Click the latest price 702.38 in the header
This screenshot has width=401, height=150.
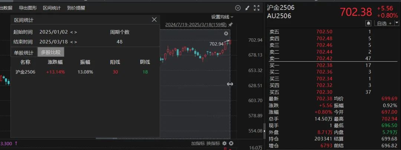(356, 12)
